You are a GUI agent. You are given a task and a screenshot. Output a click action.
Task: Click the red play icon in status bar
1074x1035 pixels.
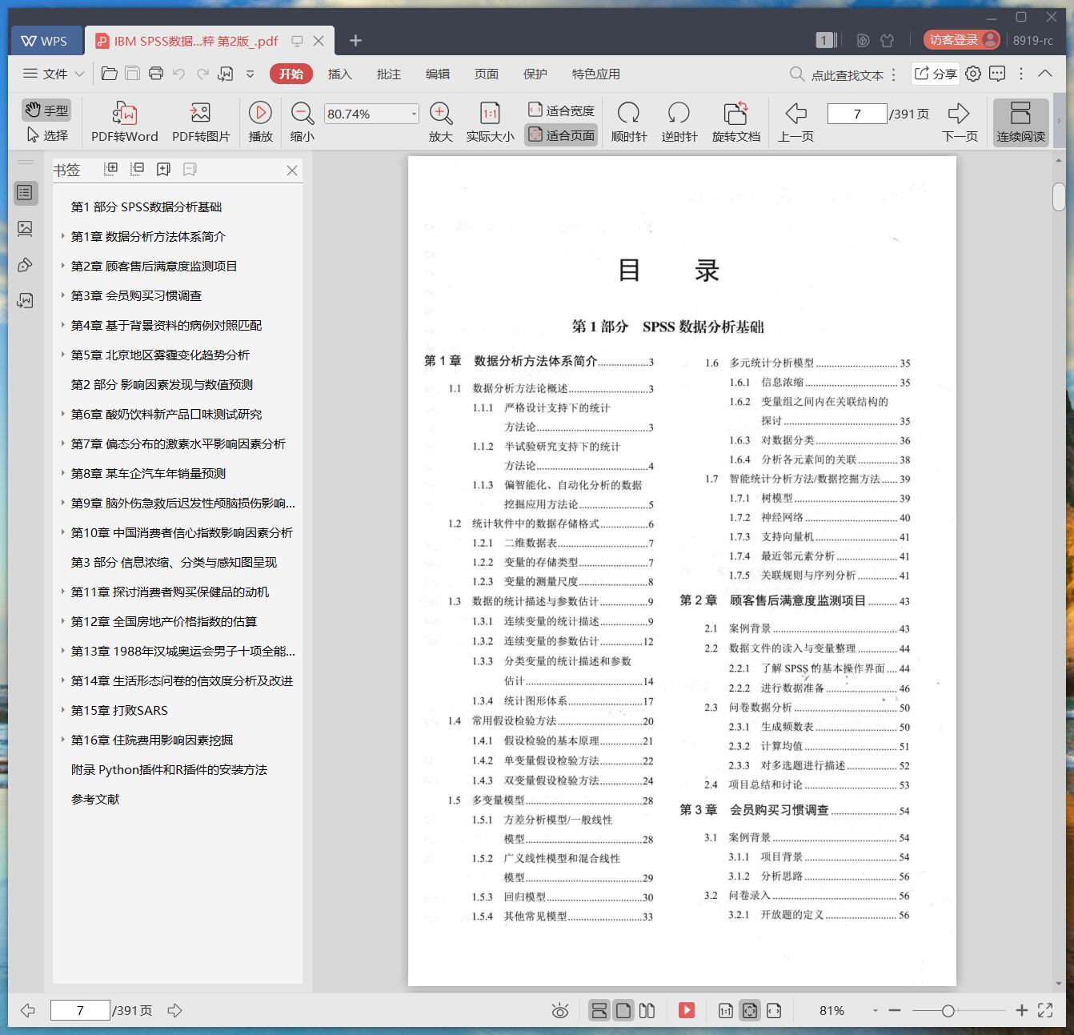coord(687,1010)
